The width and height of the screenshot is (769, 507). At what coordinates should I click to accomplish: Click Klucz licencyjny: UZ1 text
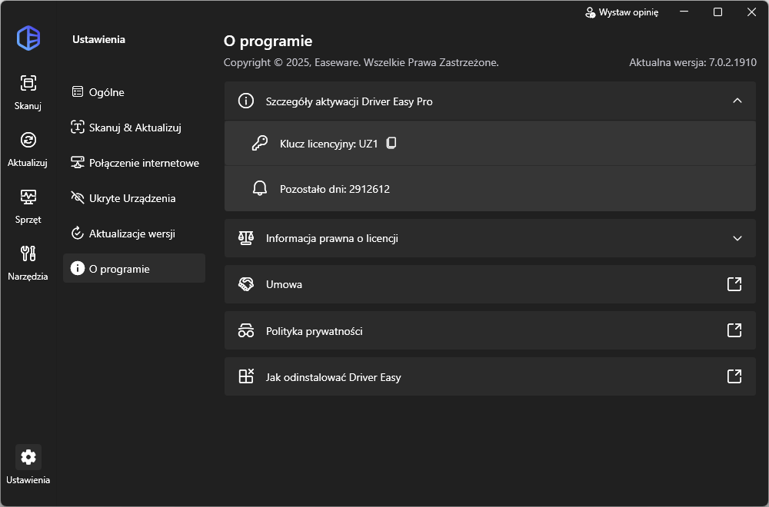328,144
